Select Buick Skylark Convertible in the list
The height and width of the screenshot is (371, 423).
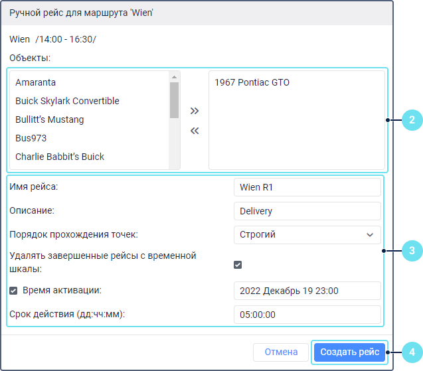tap(67, 101)
